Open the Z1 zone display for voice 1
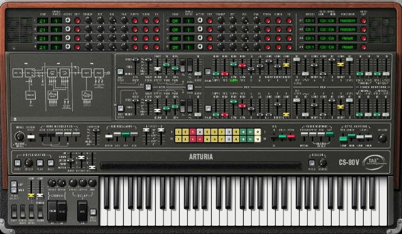Image resolution: width=402 pixels, height=234 pixels. coord(43,21)
